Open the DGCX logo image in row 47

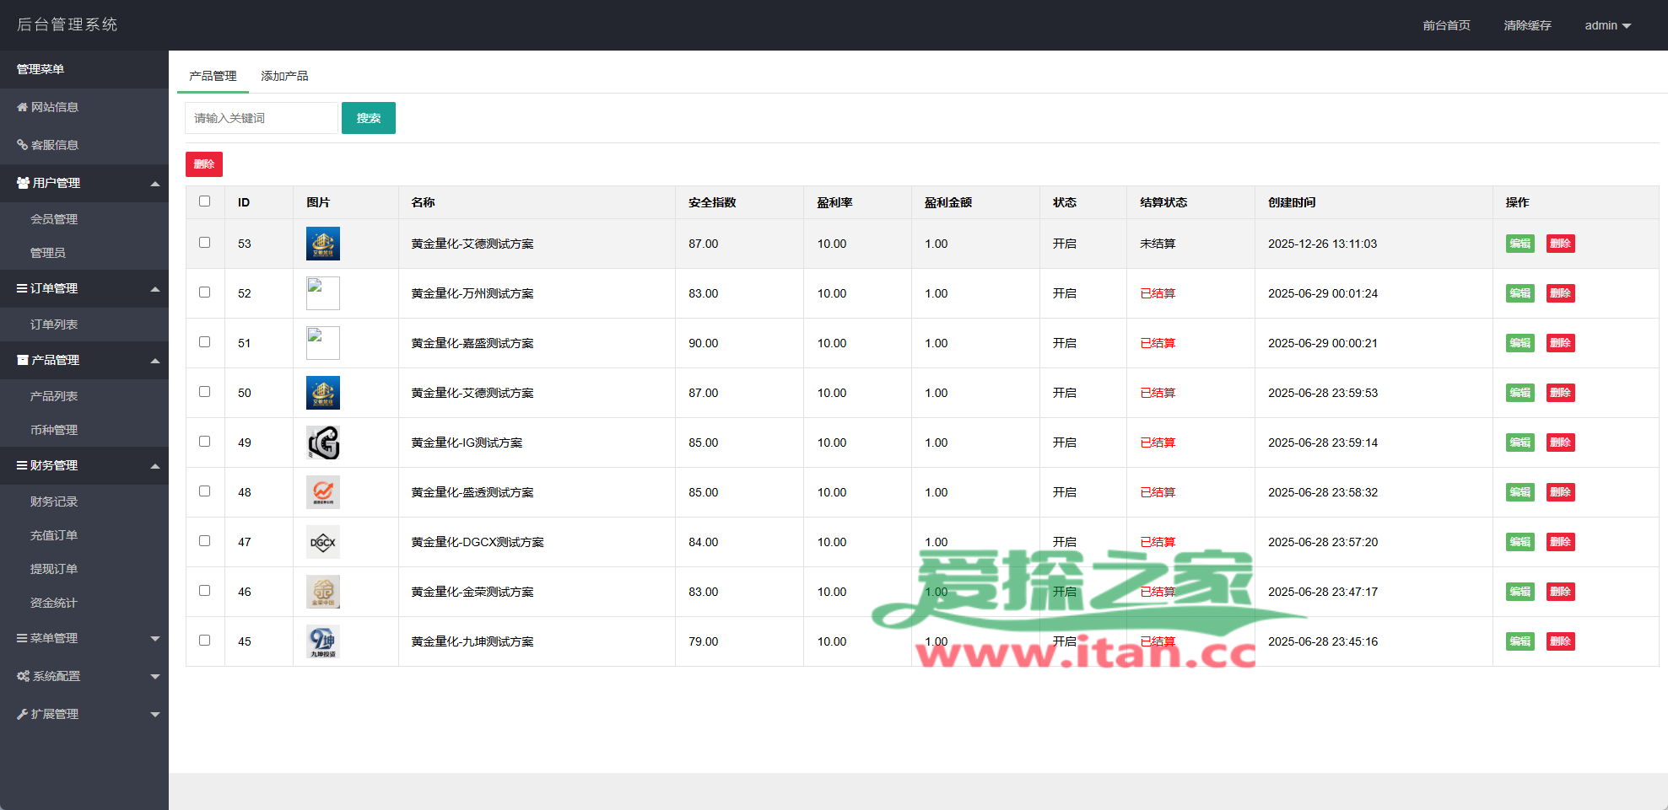(x=322, y=542)
